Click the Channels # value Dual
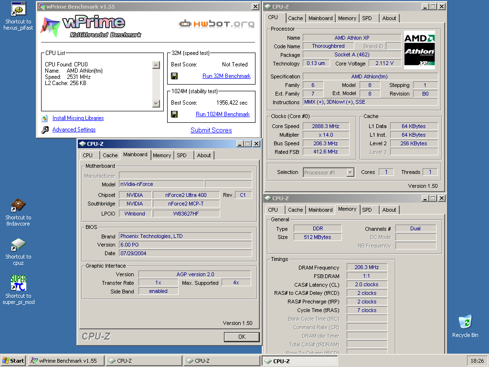The width and height of the screenshot is (489, 367). pos(415,228)
